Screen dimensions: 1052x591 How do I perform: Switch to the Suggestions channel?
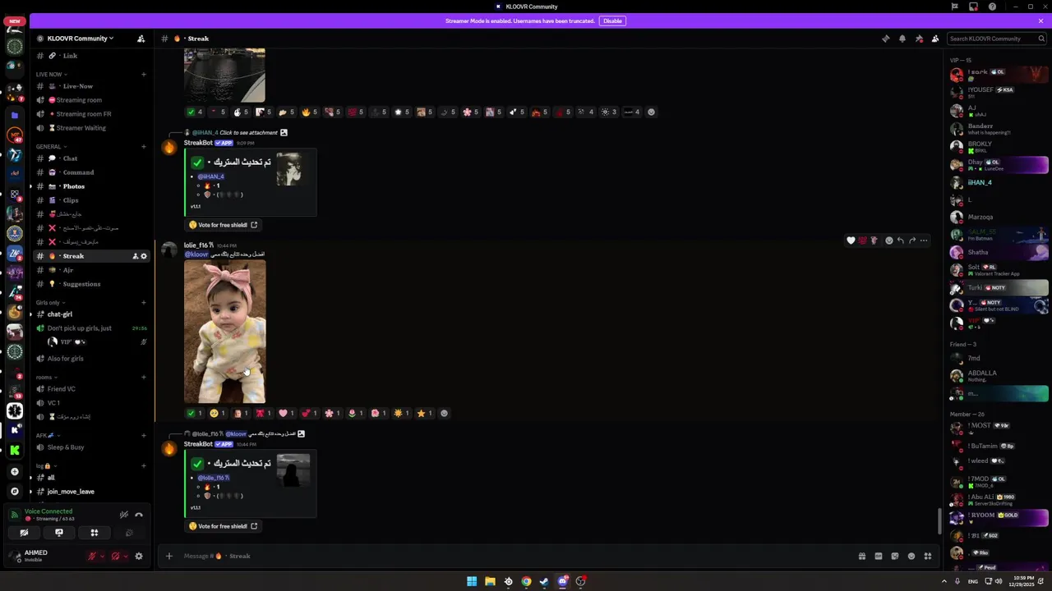click(x=90, y=284)
